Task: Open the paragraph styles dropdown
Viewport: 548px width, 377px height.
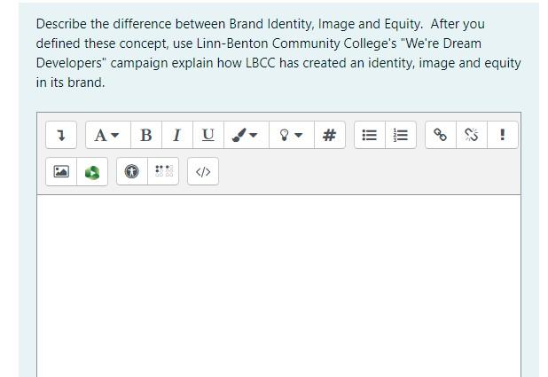Action: (108, 135)
